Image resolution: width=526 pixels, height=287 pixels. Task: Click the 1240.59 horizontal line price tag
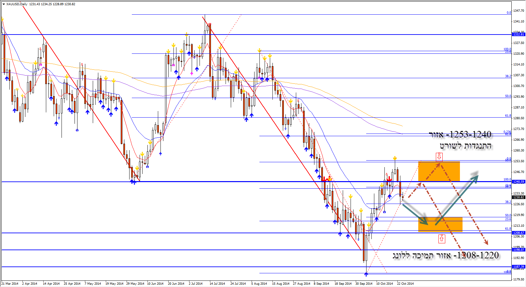pos(519,182)
